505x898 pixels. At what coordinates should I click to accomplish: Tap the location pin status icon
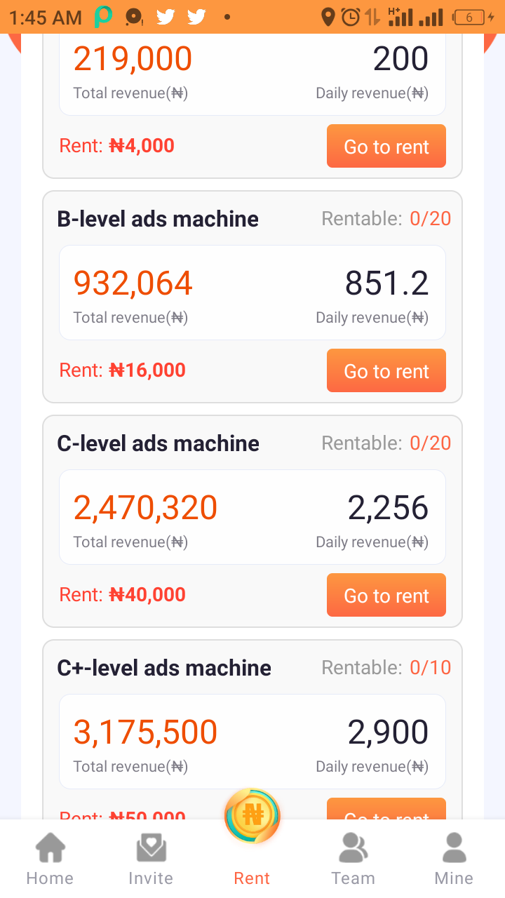click(x=328, y=17)
